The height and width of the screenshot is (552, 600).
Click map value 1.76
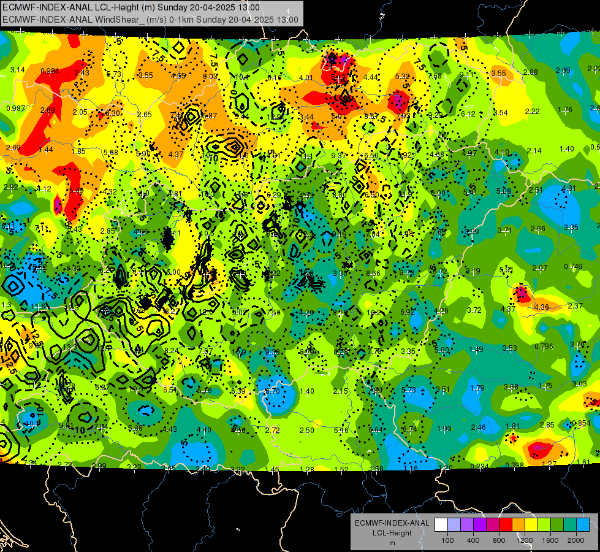[565, 110]
